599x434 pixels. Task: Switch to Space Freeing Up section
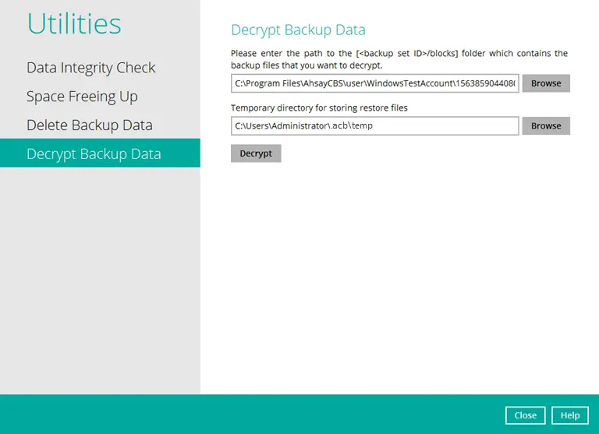82,97
